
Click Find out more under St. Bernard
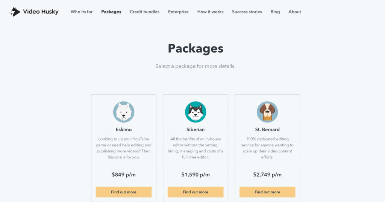point(267,192)
